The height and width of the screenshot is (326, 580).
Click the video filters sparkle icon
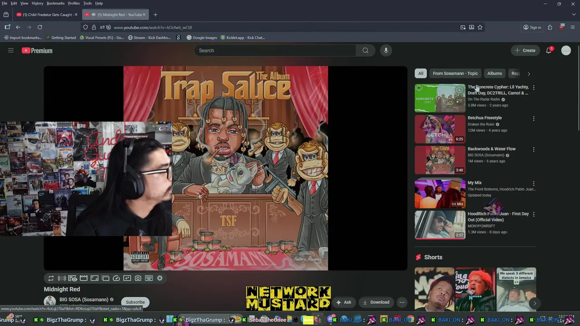(x=127, y=278)
